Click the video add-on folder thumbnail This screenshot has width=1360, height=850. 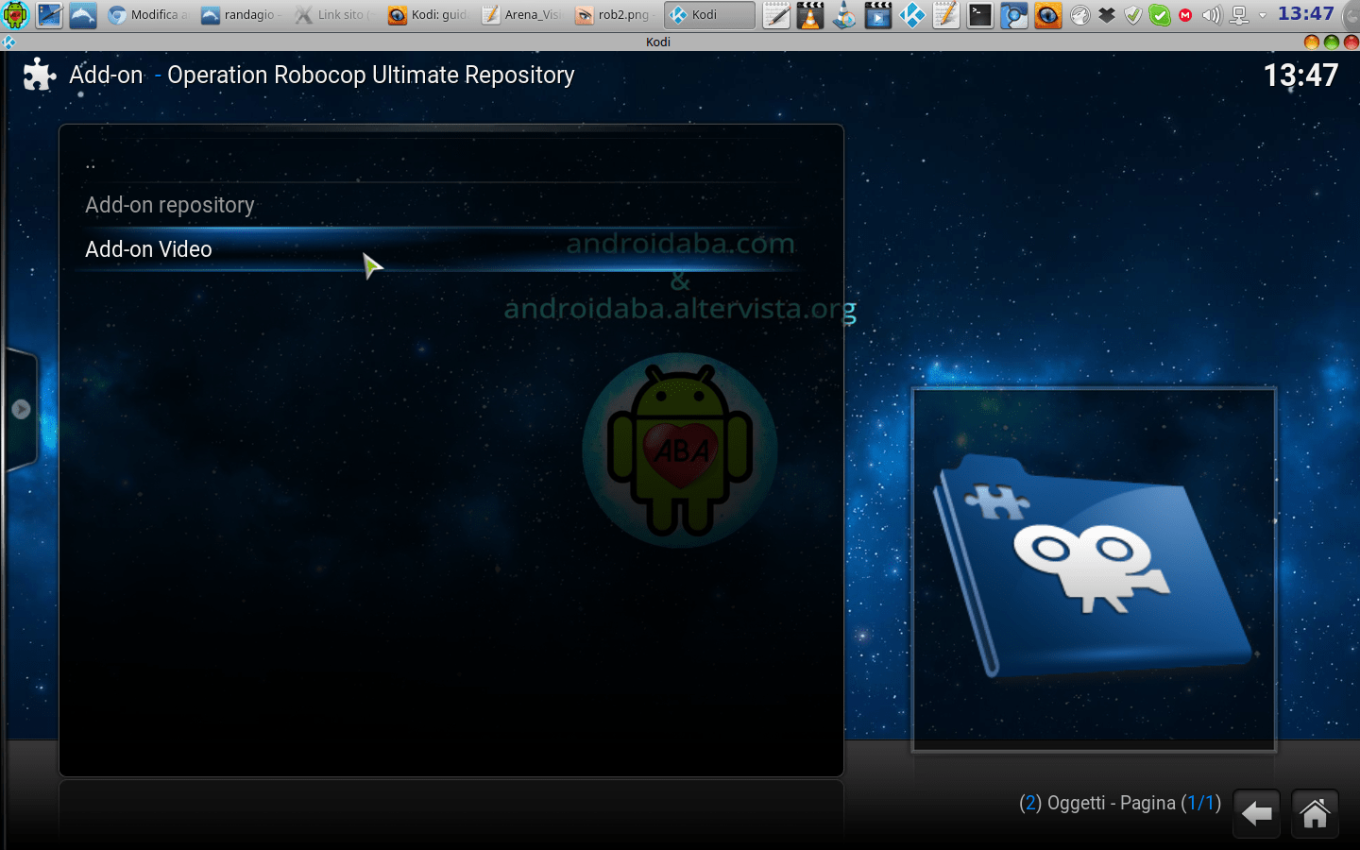point(1094,569)
